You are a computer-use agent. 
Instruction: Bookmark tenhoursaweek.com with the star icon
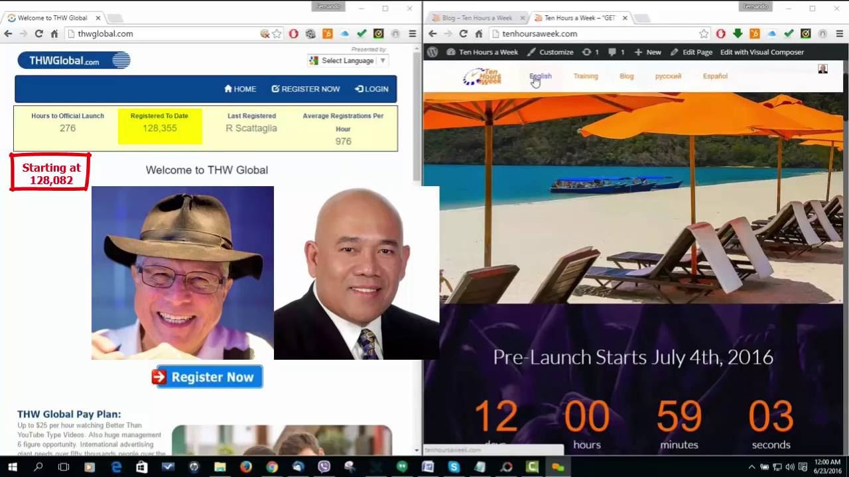tap(704, 34)
